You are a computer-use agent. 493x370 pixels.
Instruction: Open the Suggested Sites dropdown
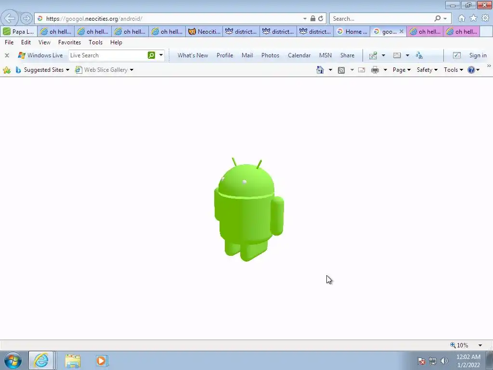coord(42,70)
